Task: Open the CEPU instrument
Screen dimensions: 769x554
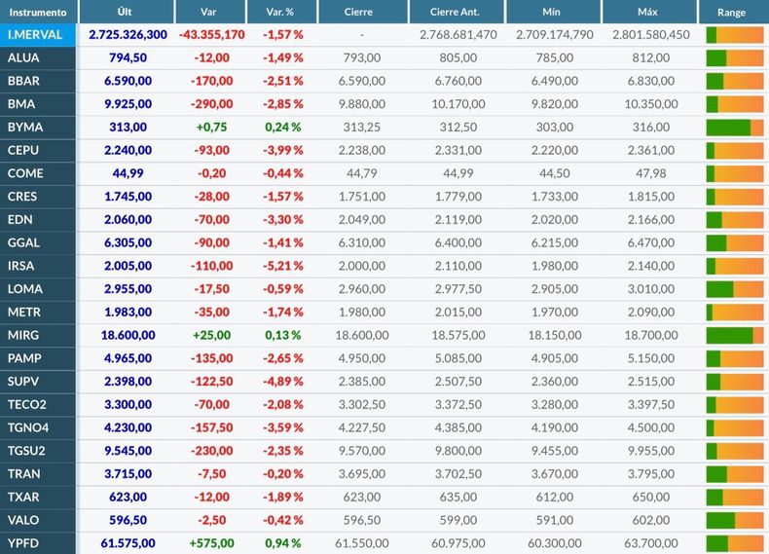Action: click(38, 150)
